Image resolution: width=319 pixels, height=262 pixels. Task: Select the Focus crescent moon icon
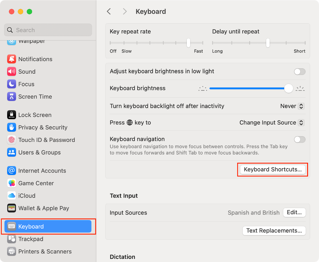pos(11,84)
